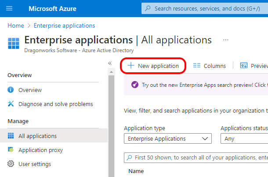This screenshot has width=268, height=177.
Task: Open Enterprise applications breadcrumb link
Action: pyautogui.click(x=64, y=25)
